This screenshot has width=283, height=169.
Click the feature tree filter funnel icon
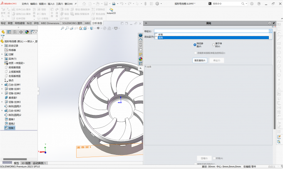tap(2, 37)
